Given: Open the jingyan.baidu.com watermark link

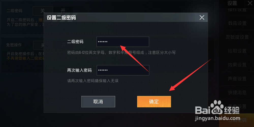Looking at the screenshot, I should click(x=218, y=118).
